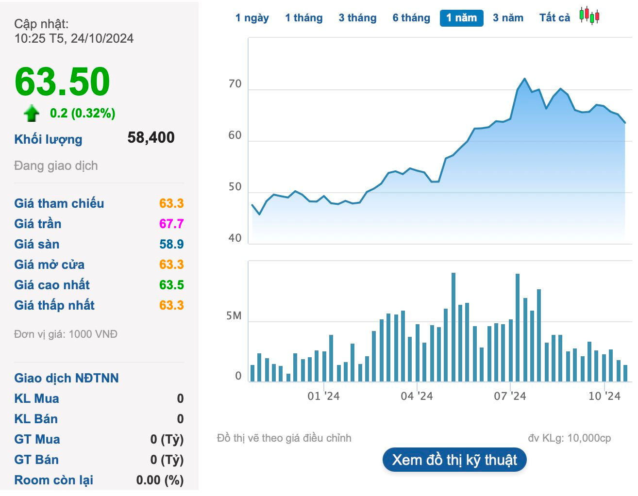Click the Giá trần label
The width and height of the screenshot is (638, 496).
(x=38, y=224)
